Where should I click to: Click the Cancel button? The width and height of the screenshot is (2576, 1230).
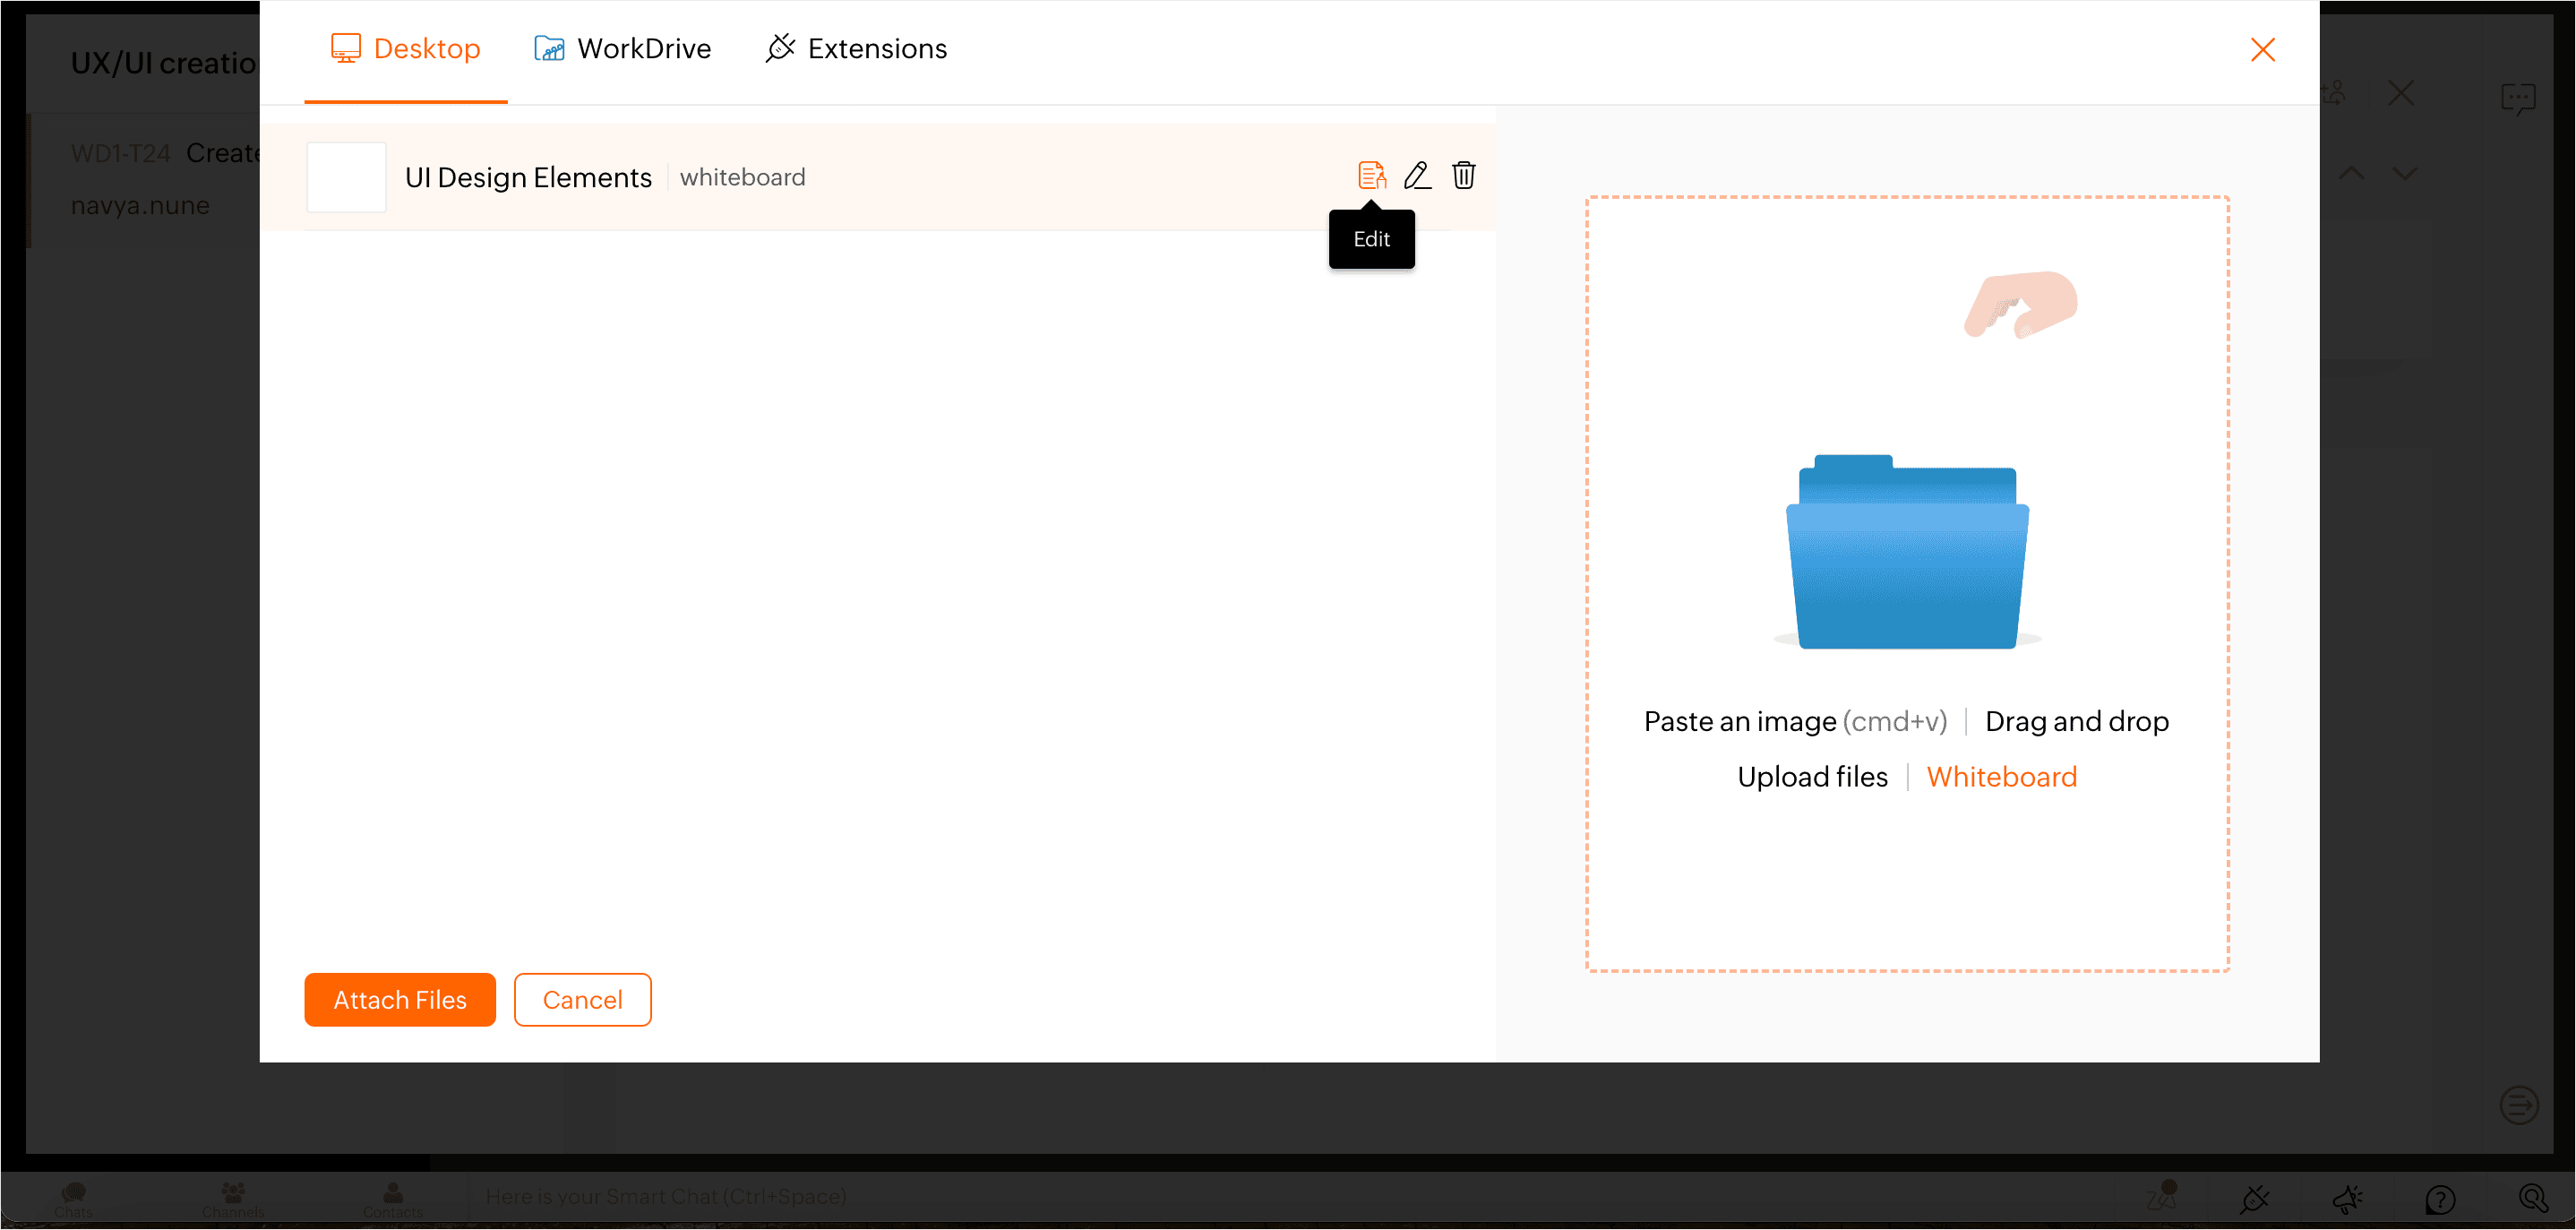(x=582, y=999)
